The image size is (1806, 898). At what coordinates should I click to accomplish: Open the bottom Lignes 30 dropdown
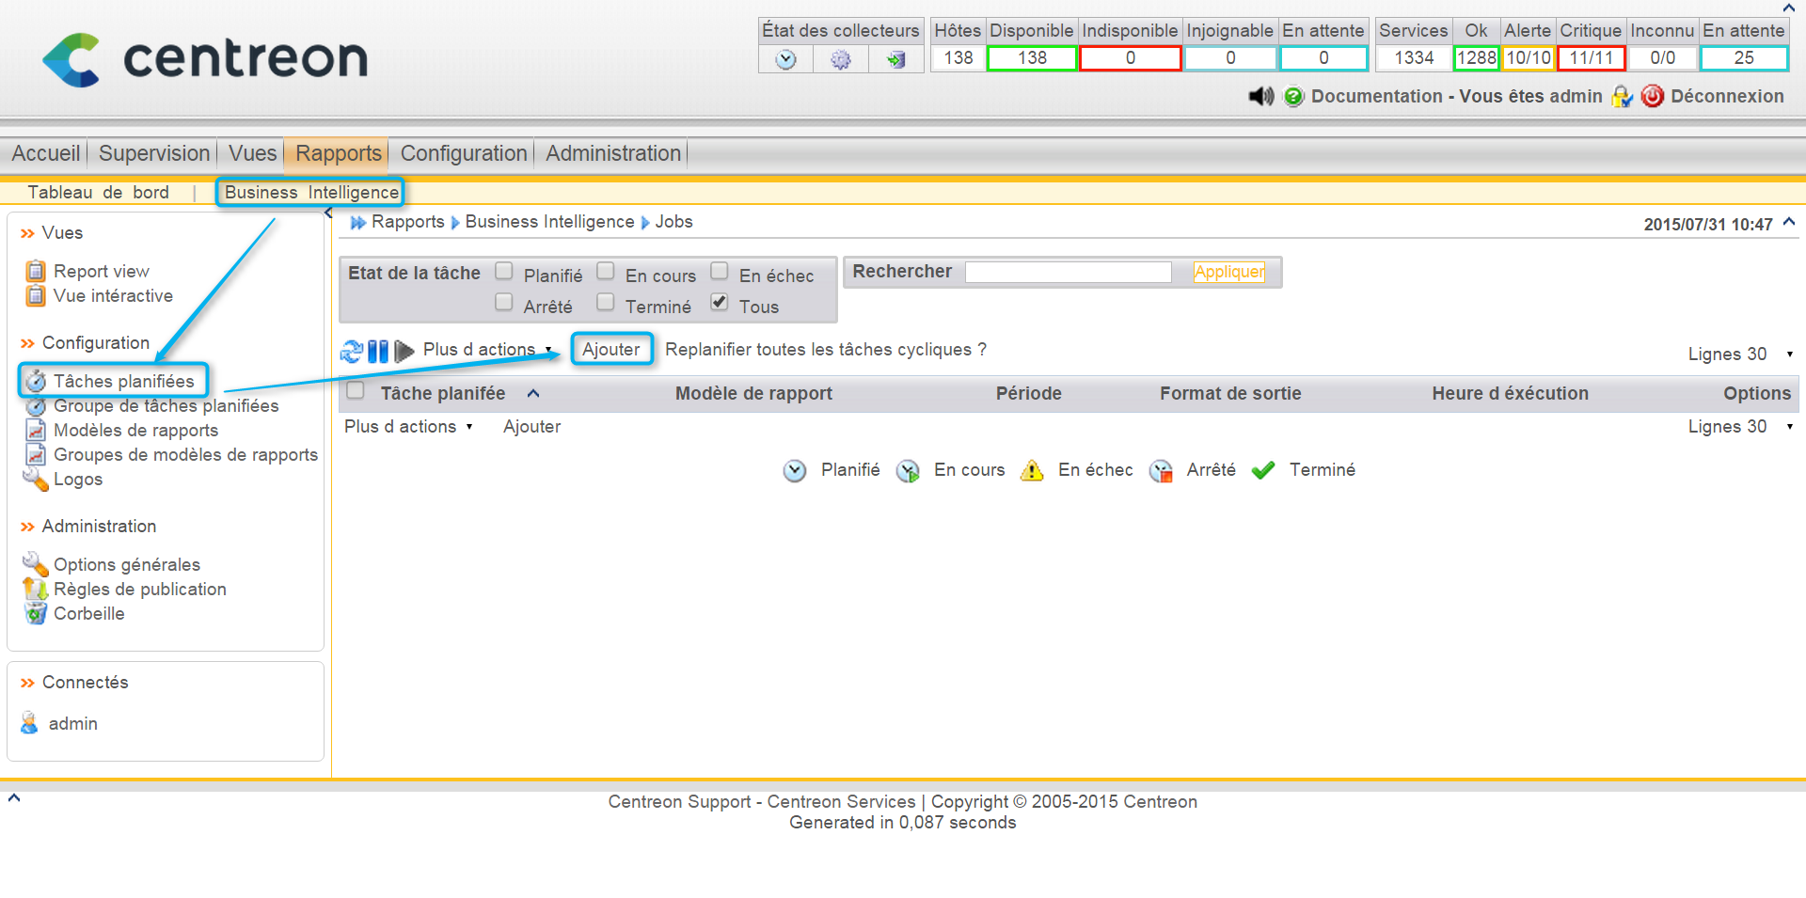(1740, 427)
